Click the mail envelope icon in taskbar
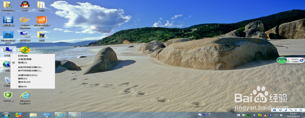The image size is (305, 118). tap(200, 115)
